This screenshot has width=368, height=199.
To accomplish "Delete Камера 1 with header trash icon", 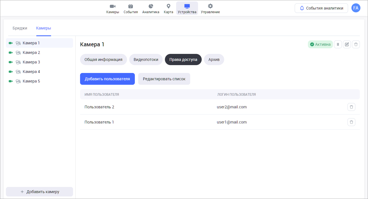I will 356,44.
